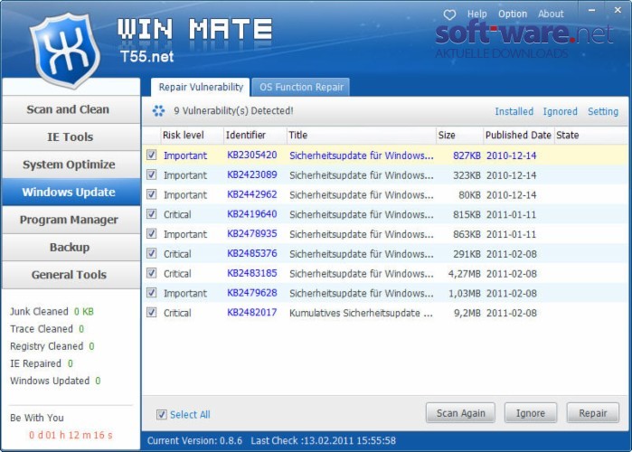
Task: Click the Junk Cleaned statistic
Action: (52, 311)
